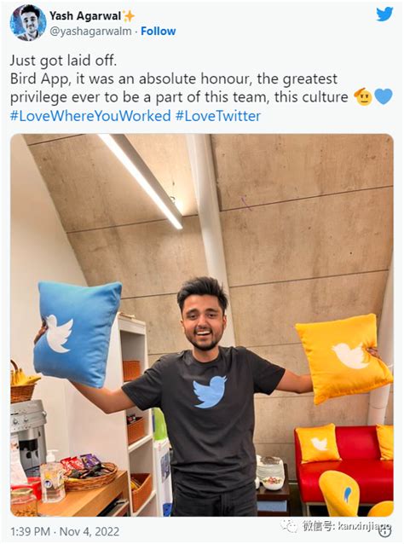Click the Twitter bird logo icon
The image size is (404, 544).
[x=384, y=14]
